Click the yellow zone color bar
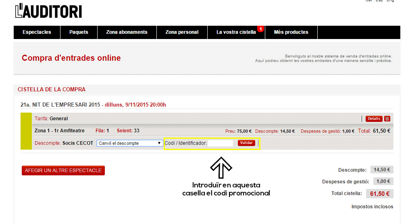 [26, 131]
